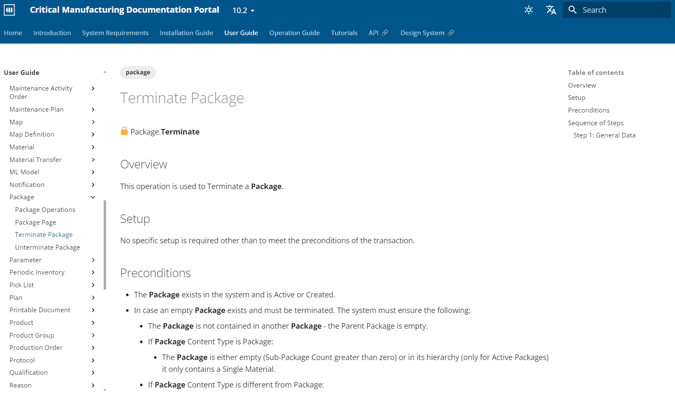This screenshot has width=675, height=393.
Task: Expand the Notification sidebar chevron
Action: coord(93,185)
